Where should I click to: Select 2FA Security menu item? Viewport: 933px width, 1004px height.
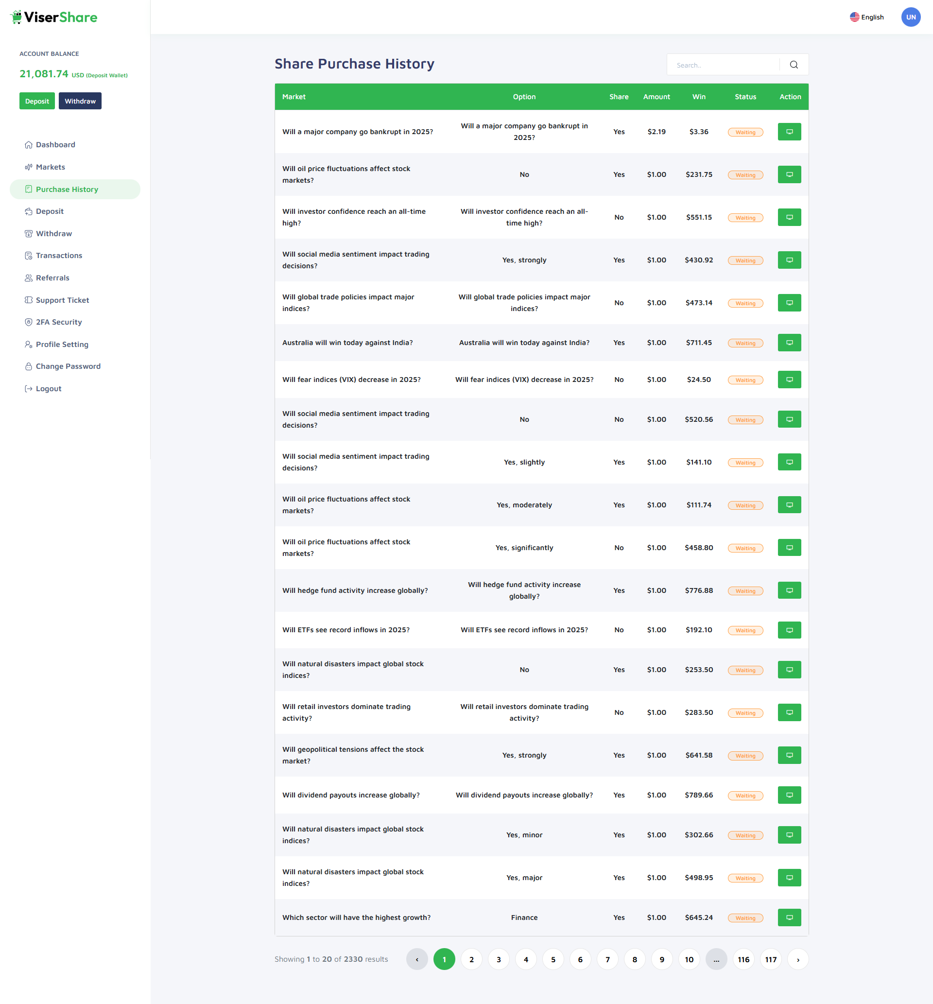[x=59, y=322]
